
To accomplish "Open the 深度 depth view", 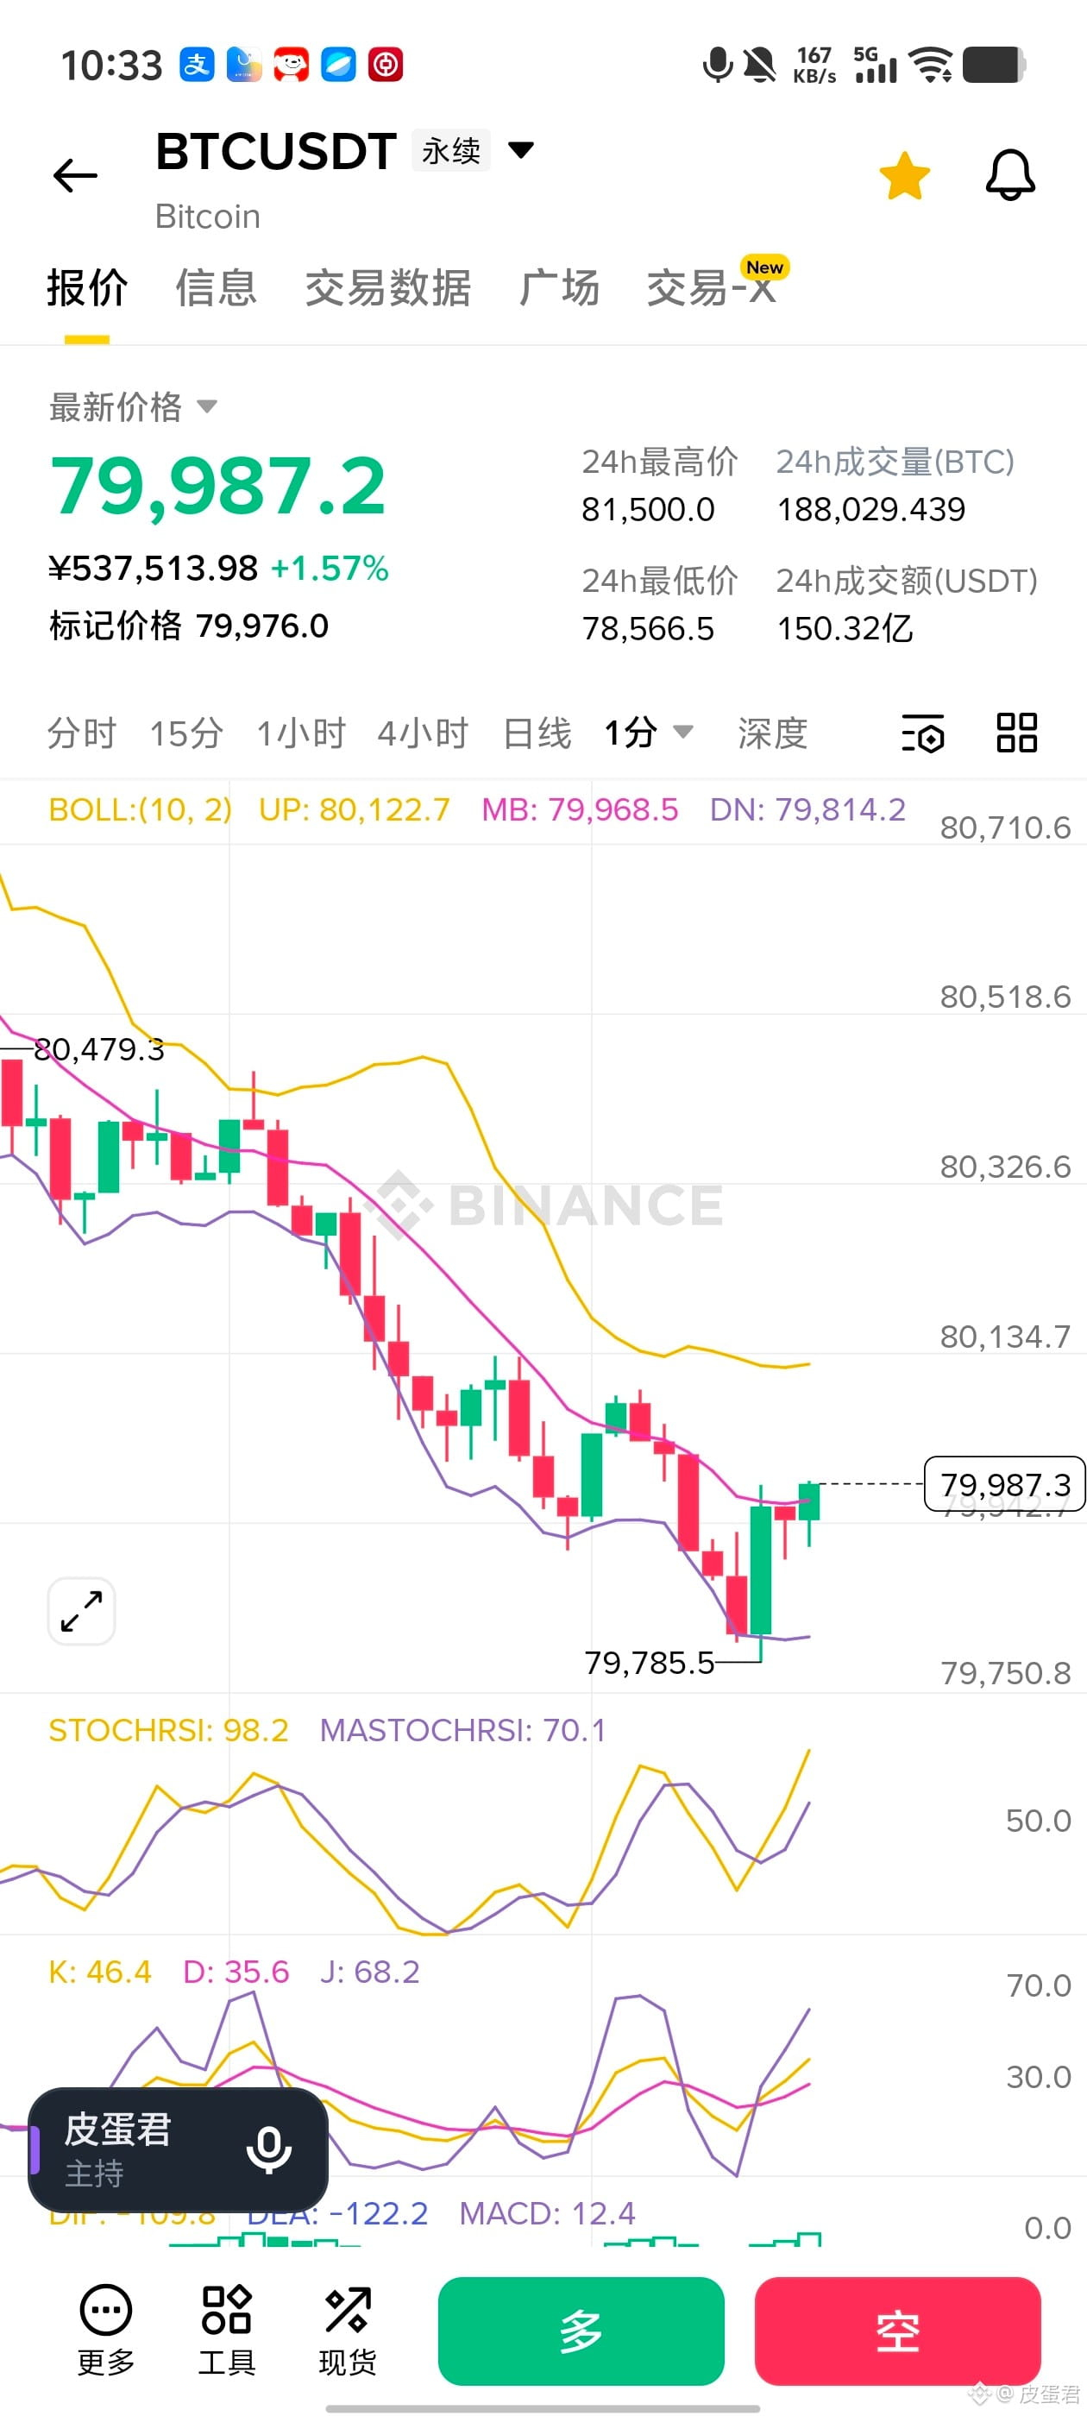I will click(x=773, y=733).
